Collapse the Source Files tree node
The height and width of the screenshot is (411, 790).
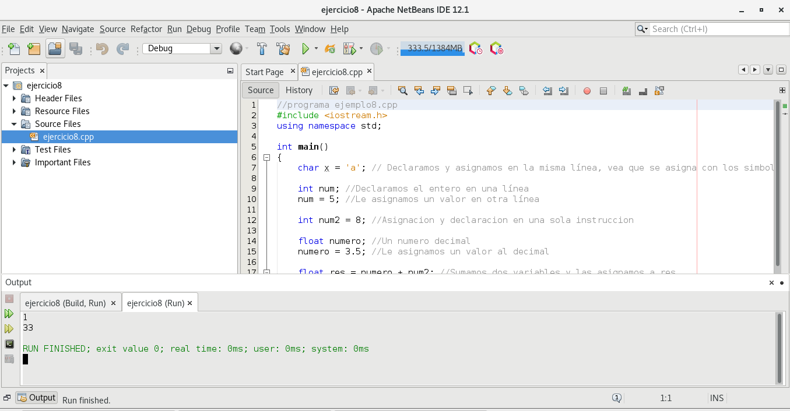(14, 124)
